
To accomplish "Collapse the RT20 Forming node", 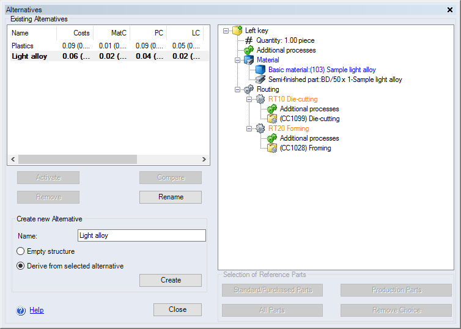I will tap(250, 128).
